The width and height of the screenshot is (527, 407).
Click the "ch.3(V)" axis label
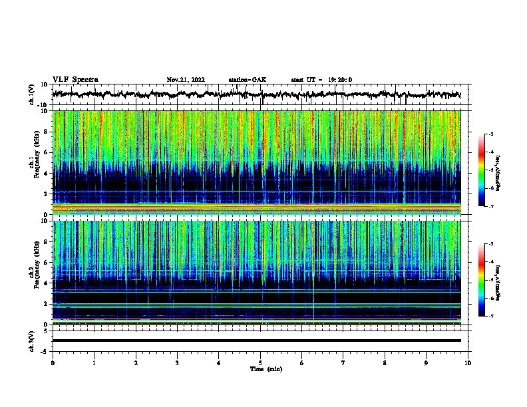tap(31, 341)
